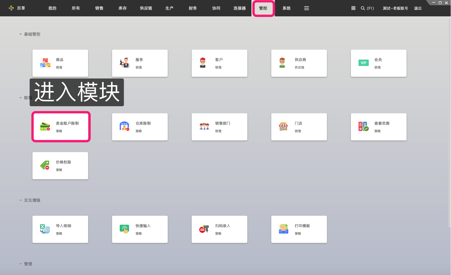
Task: Collapse the 管理 section
Action: point(20,264)
